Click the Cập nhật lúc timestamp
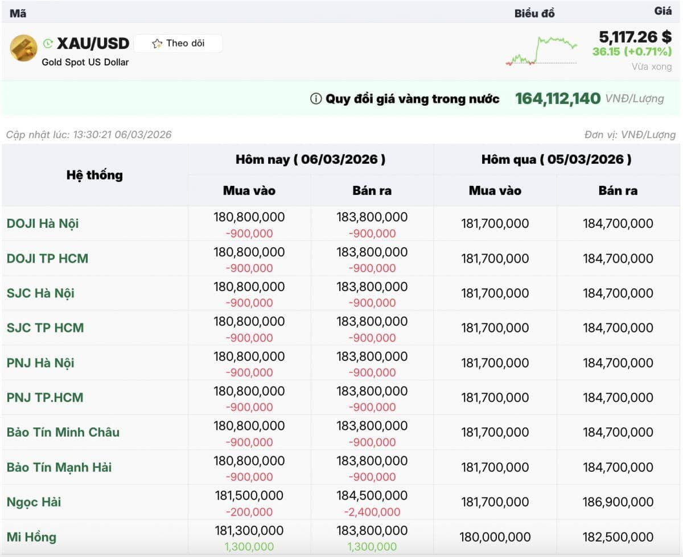 [89, 135]
